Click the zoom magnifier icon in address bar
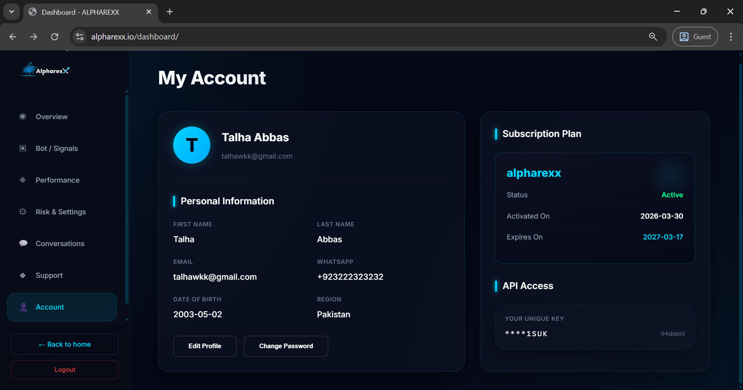This screenshot has width=743, height=390. tap(653, 37)
